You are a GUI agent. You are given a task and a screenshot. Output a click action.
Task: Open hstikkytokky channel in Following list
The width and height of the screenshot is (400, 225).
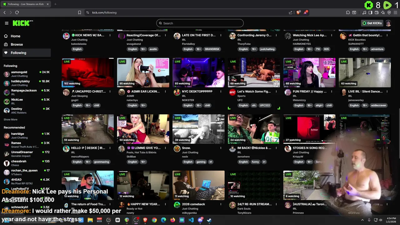tap(27, 83)
